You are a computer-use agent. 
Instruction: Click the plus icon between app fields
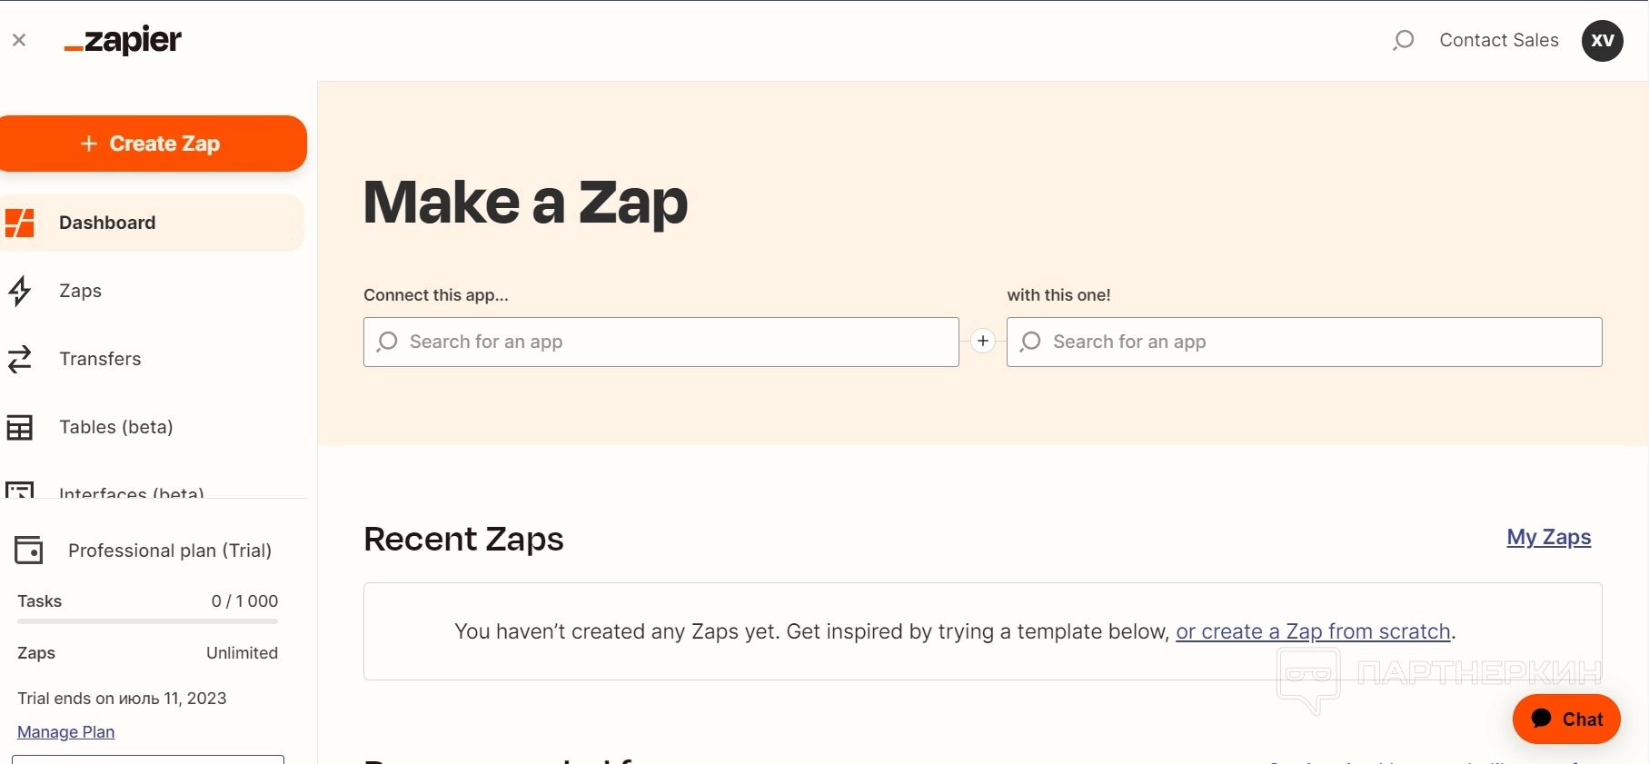983,342
